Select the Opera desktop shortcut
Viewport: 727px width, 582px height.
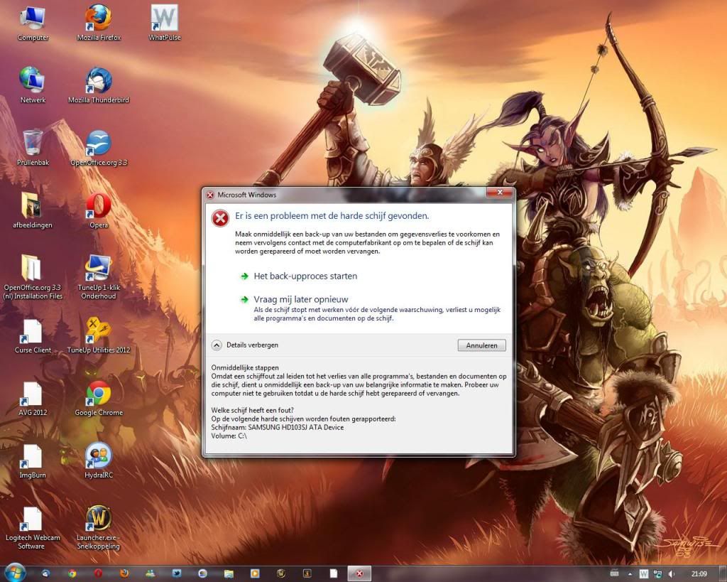click(x=99, y=211)
